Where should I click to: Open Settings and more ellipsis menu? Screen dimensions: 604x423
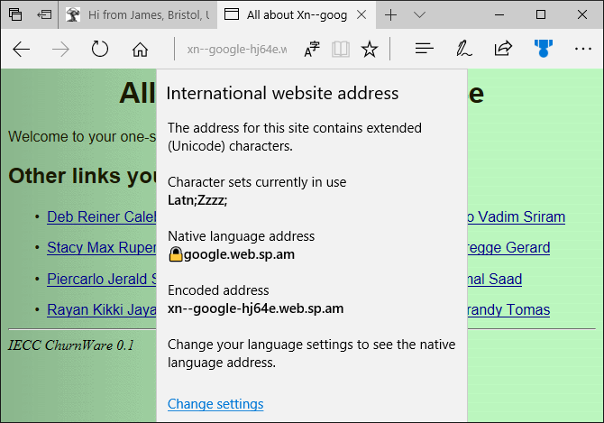582,49
